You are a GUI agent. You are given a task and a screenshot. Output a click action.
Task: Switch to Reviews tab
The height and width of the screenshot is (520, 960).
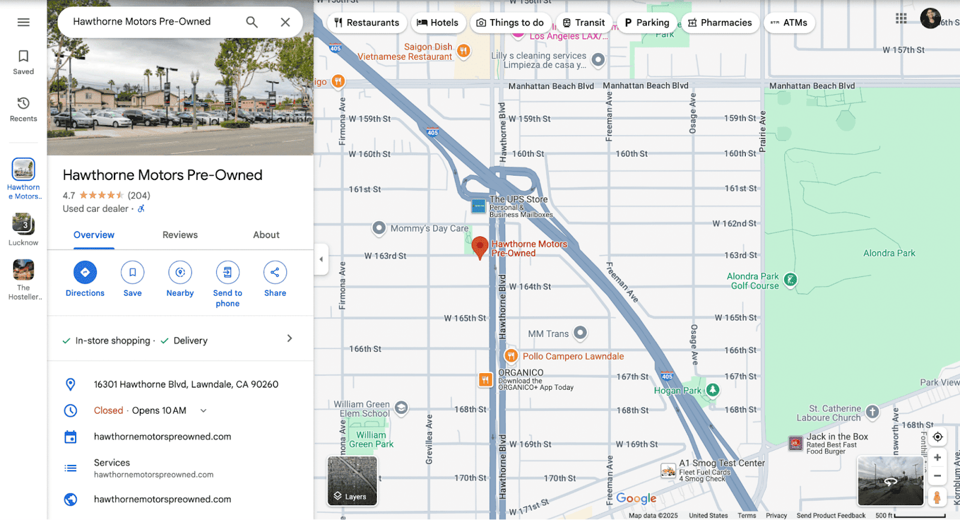180,235
